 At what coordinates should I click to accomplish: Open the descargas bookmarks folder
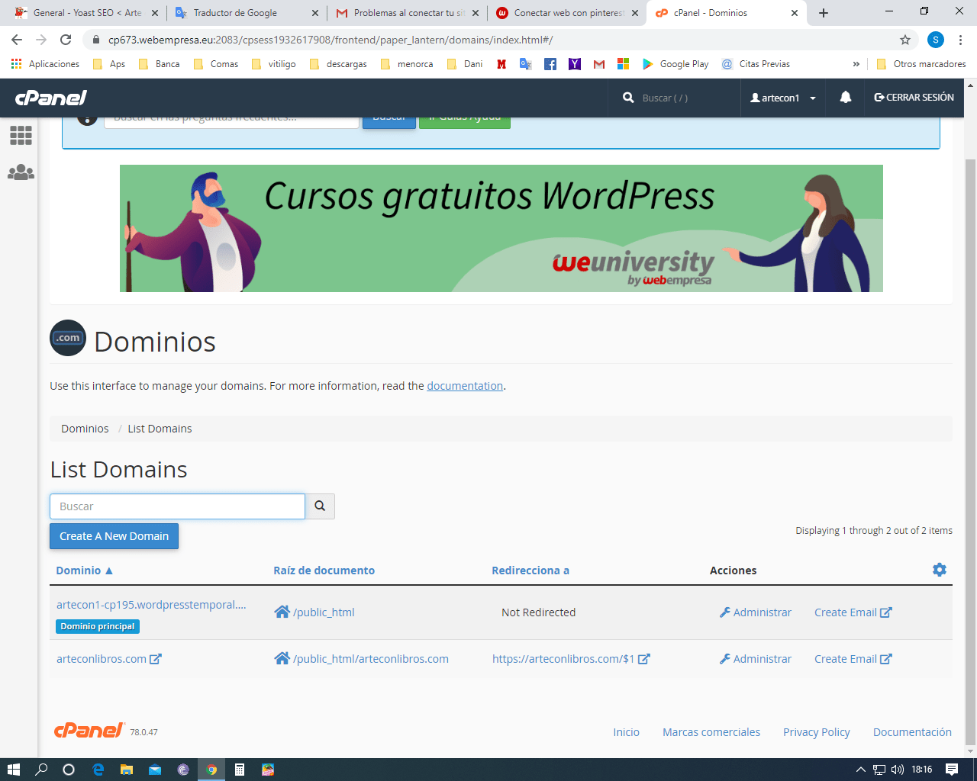click(x=338, y=64)
